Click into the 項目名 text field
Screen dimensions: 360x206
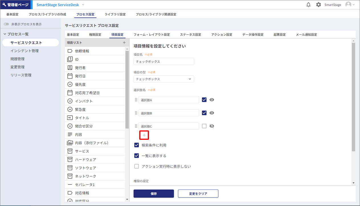(164, 61)
